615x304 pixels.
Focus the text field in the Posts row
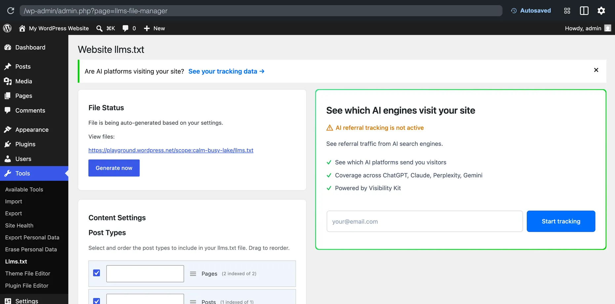145,299
